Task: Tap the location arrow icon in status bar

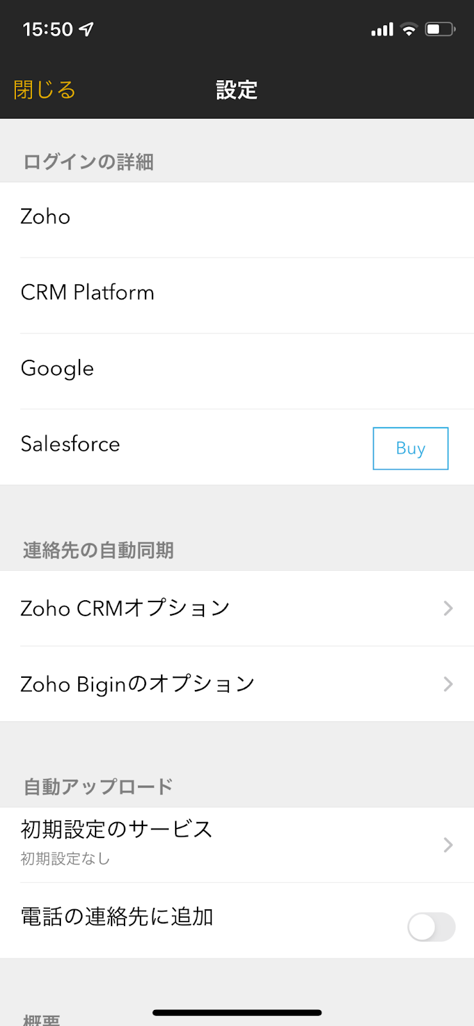Action: [87, 29]
